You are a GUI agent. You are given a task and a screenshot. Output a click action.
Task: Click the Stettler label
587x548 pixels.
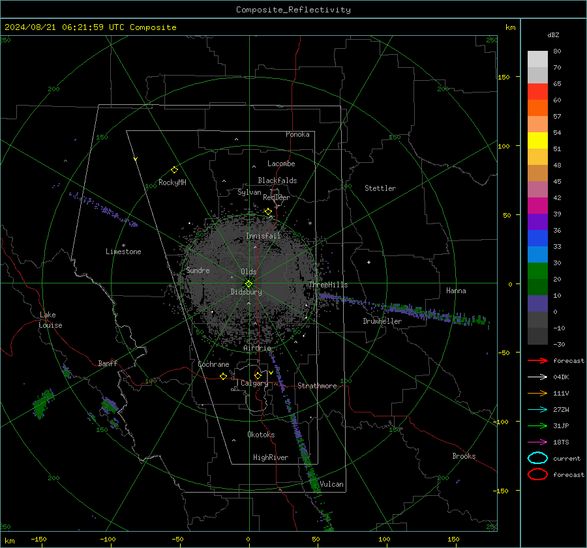380,188
